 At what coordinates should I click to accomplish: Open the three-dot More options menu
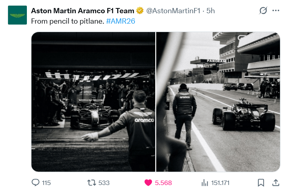pyautogui.click(x=276, y=11)
